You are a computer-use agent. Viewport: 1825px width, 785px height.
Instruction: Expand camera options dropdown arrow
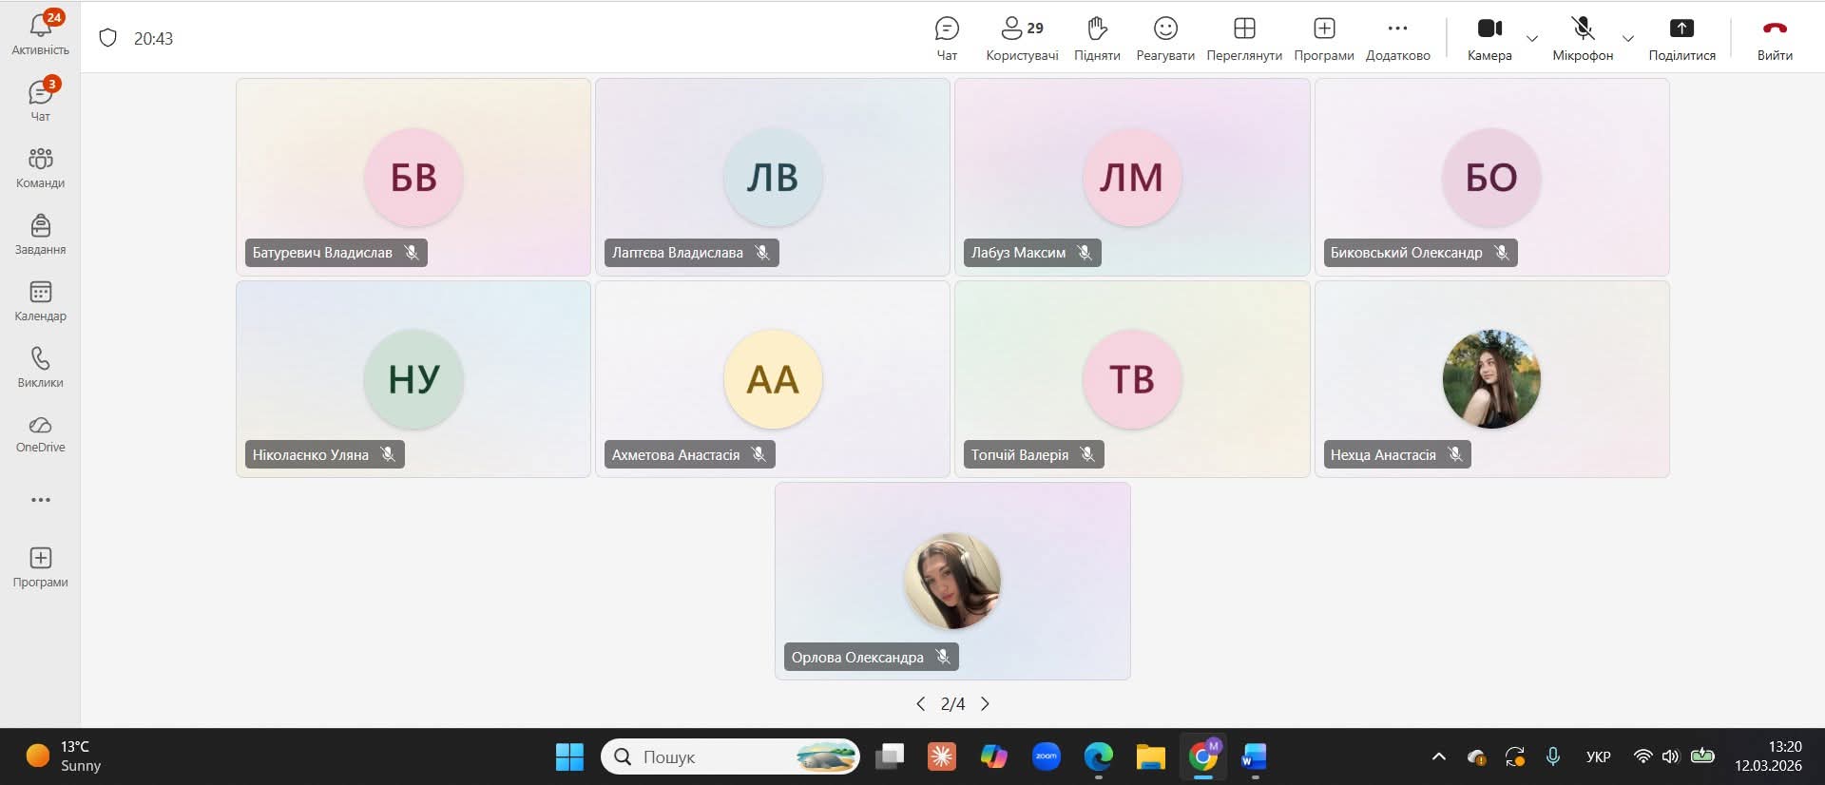1532,39
